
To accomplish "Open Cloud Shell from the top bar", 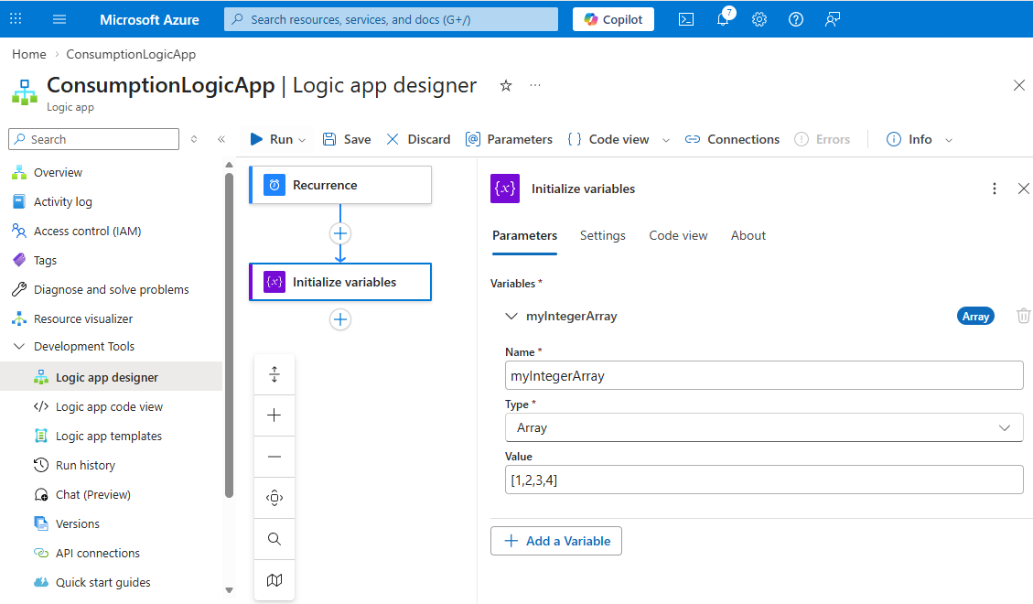I will pos(686,19).
